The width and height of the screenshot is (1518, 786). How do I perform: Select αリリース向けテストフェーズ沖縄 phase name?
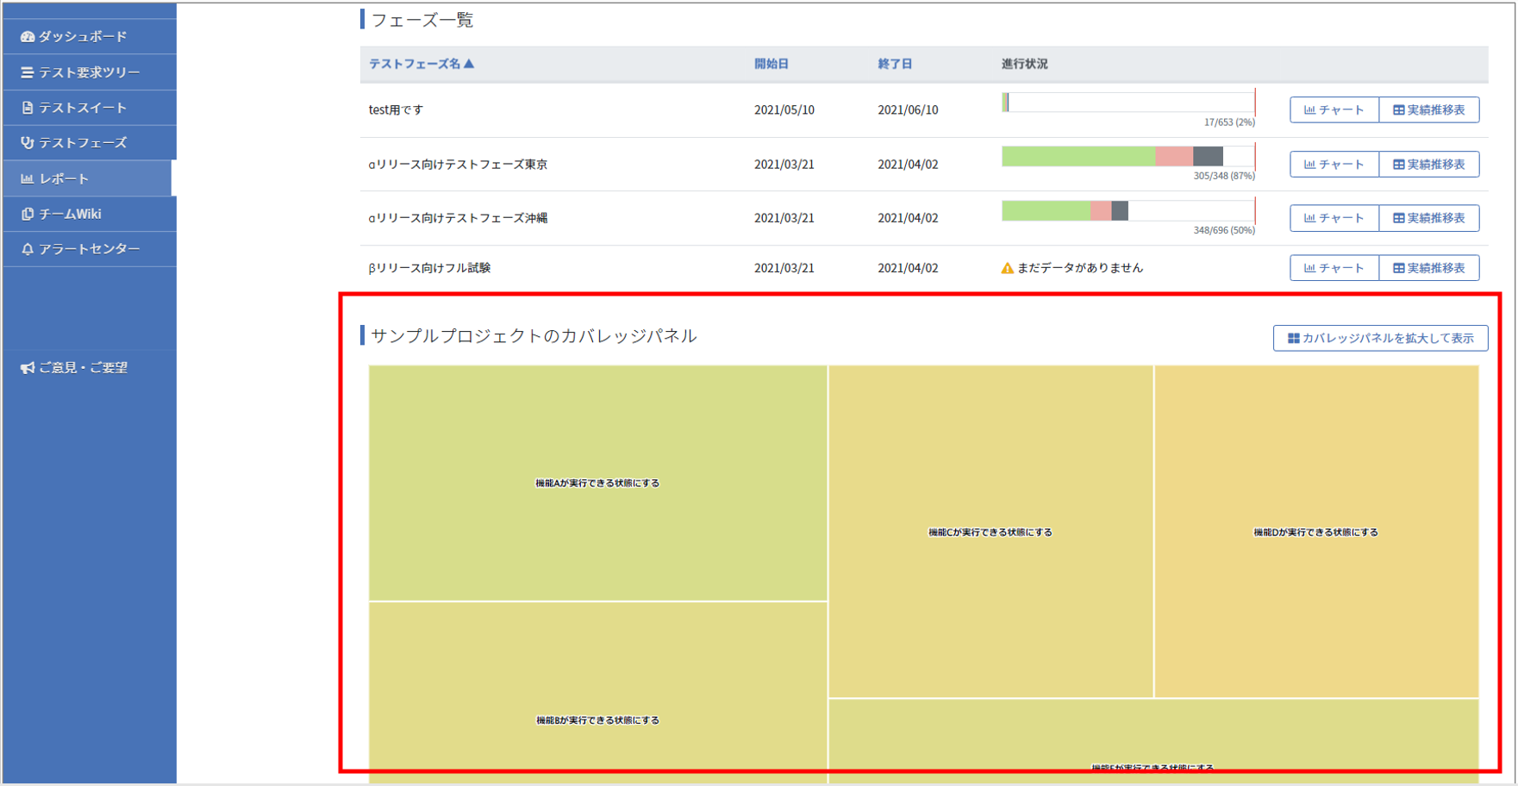[458, 218]
